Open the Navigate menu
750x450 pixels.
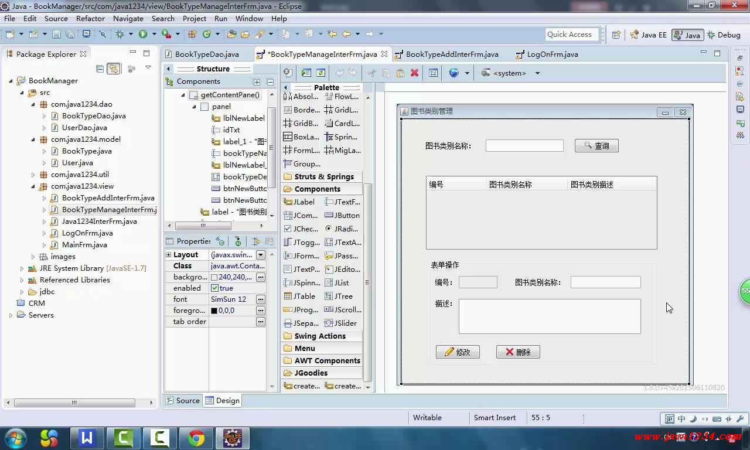[128, 18]
